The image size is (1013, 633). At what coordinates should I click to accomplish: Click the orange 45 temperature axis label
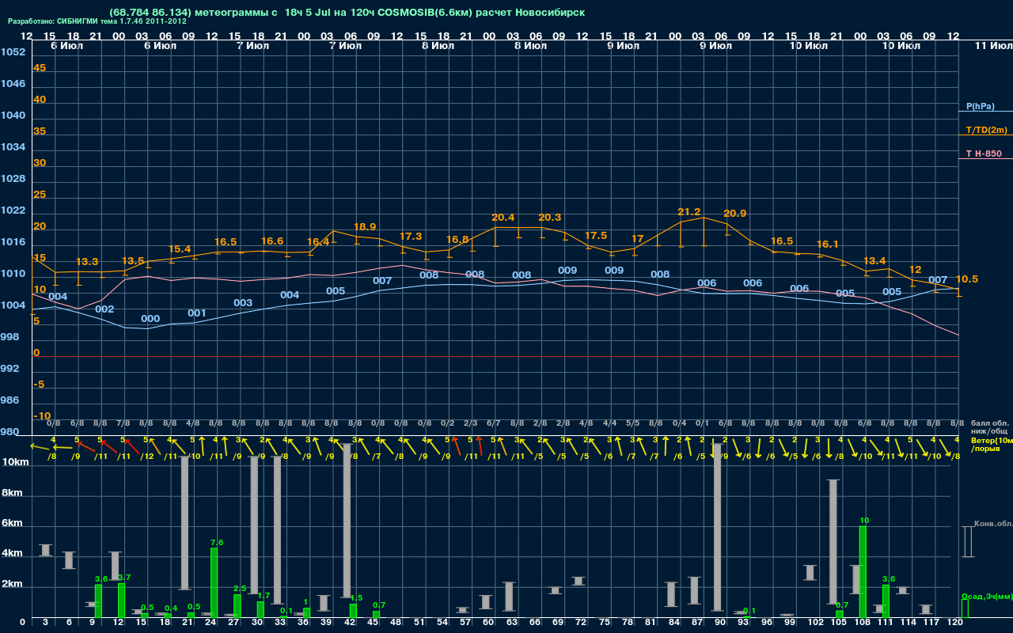tap(40, 68)
